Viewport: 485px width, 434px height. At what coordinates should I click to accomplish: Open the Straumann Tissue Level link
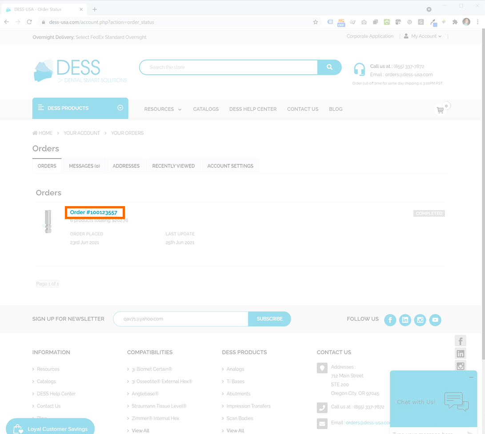point(159,406)
